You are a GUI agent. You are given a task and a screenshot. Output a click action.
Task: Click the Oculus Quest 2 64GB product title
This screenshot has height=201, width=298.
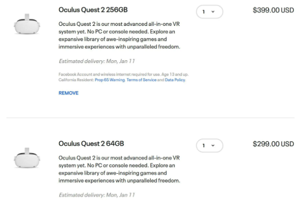point(91,144)
